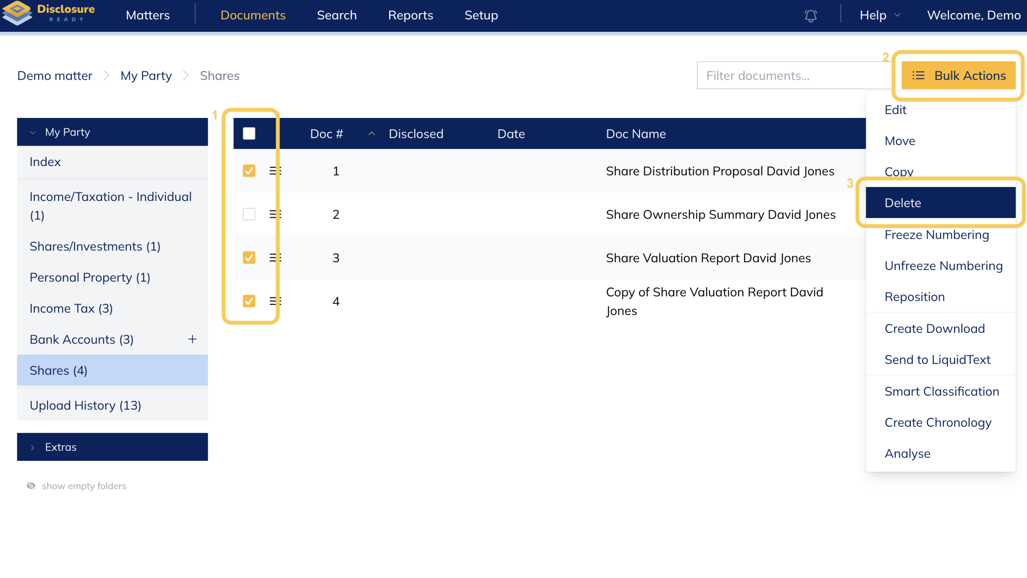This screenshot has height=578, width=1027.
Task: Open Upload History folder link
Action: pyautogui.click(x=85, y=406)
